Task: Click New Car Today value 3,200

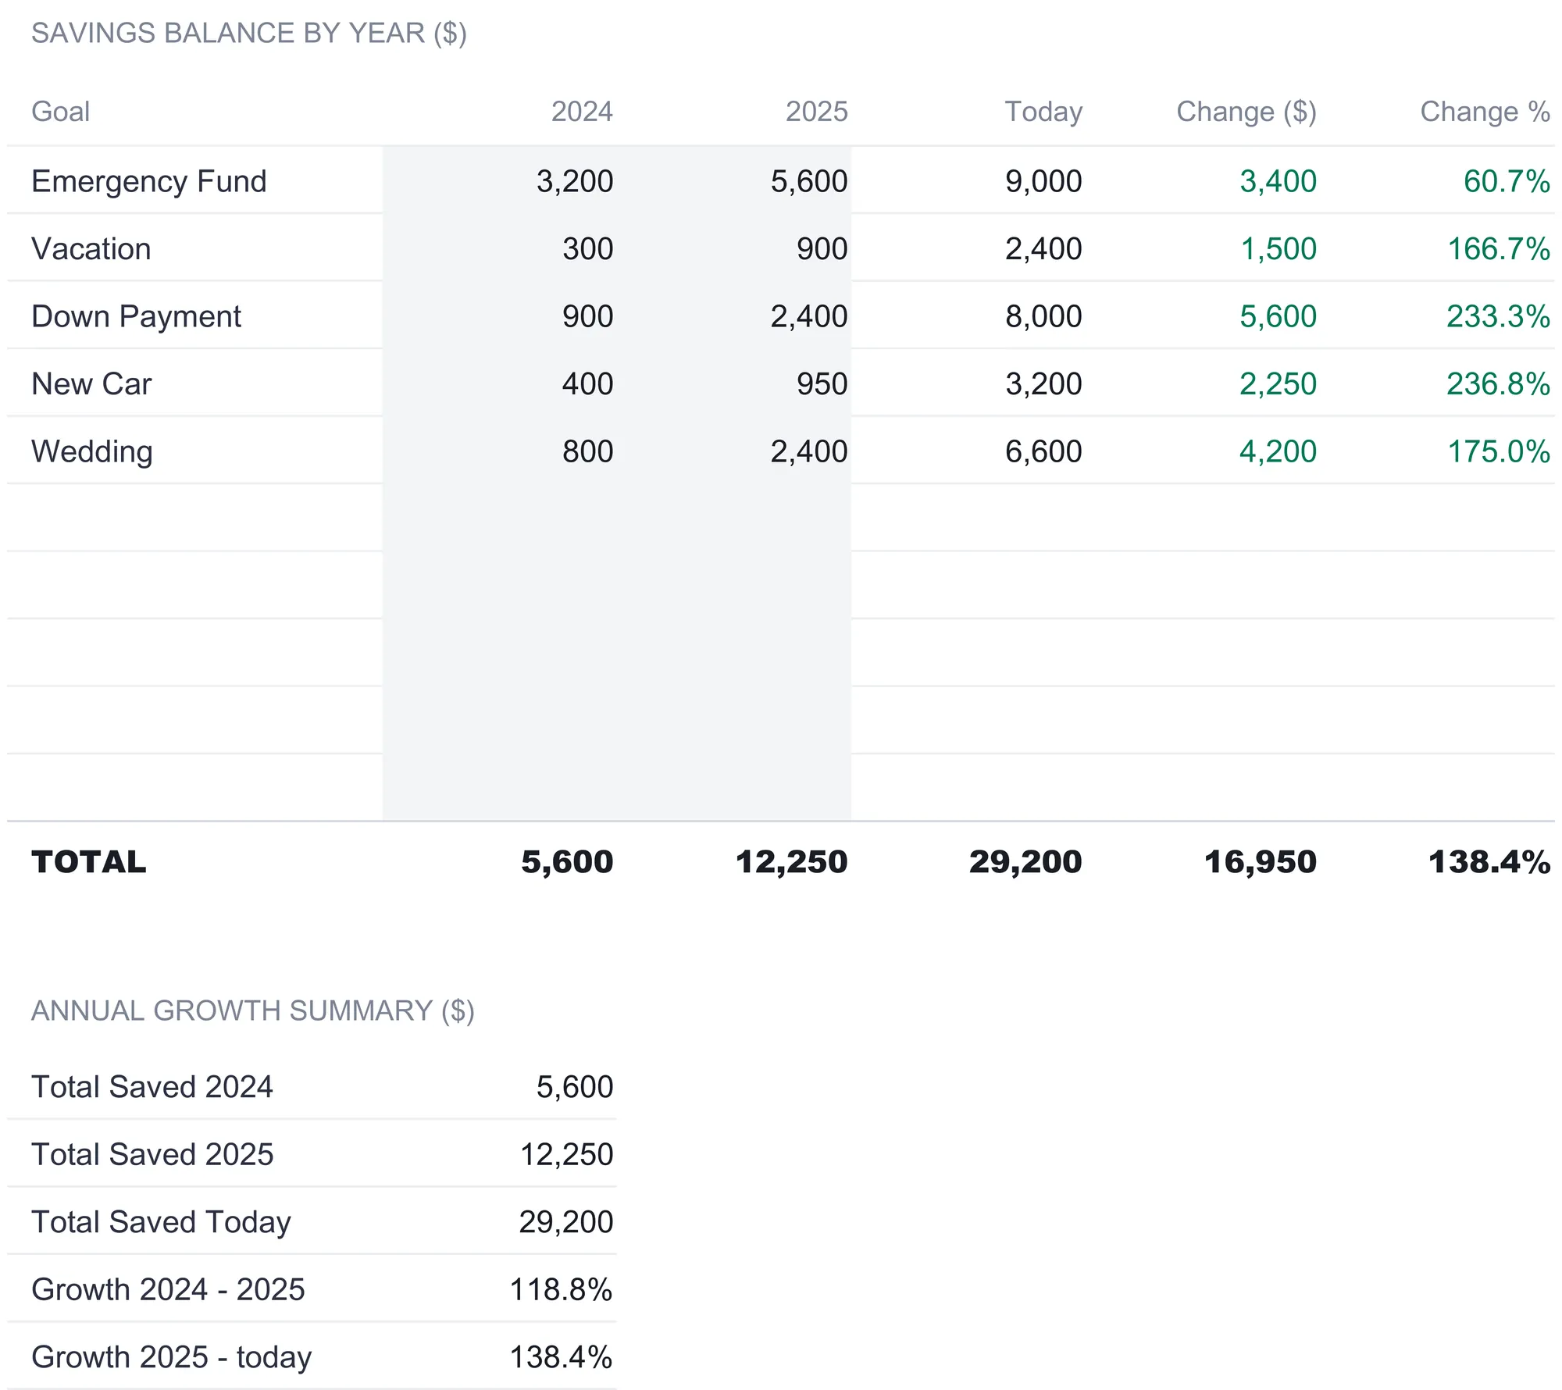Action: [x=1043, y=384]
